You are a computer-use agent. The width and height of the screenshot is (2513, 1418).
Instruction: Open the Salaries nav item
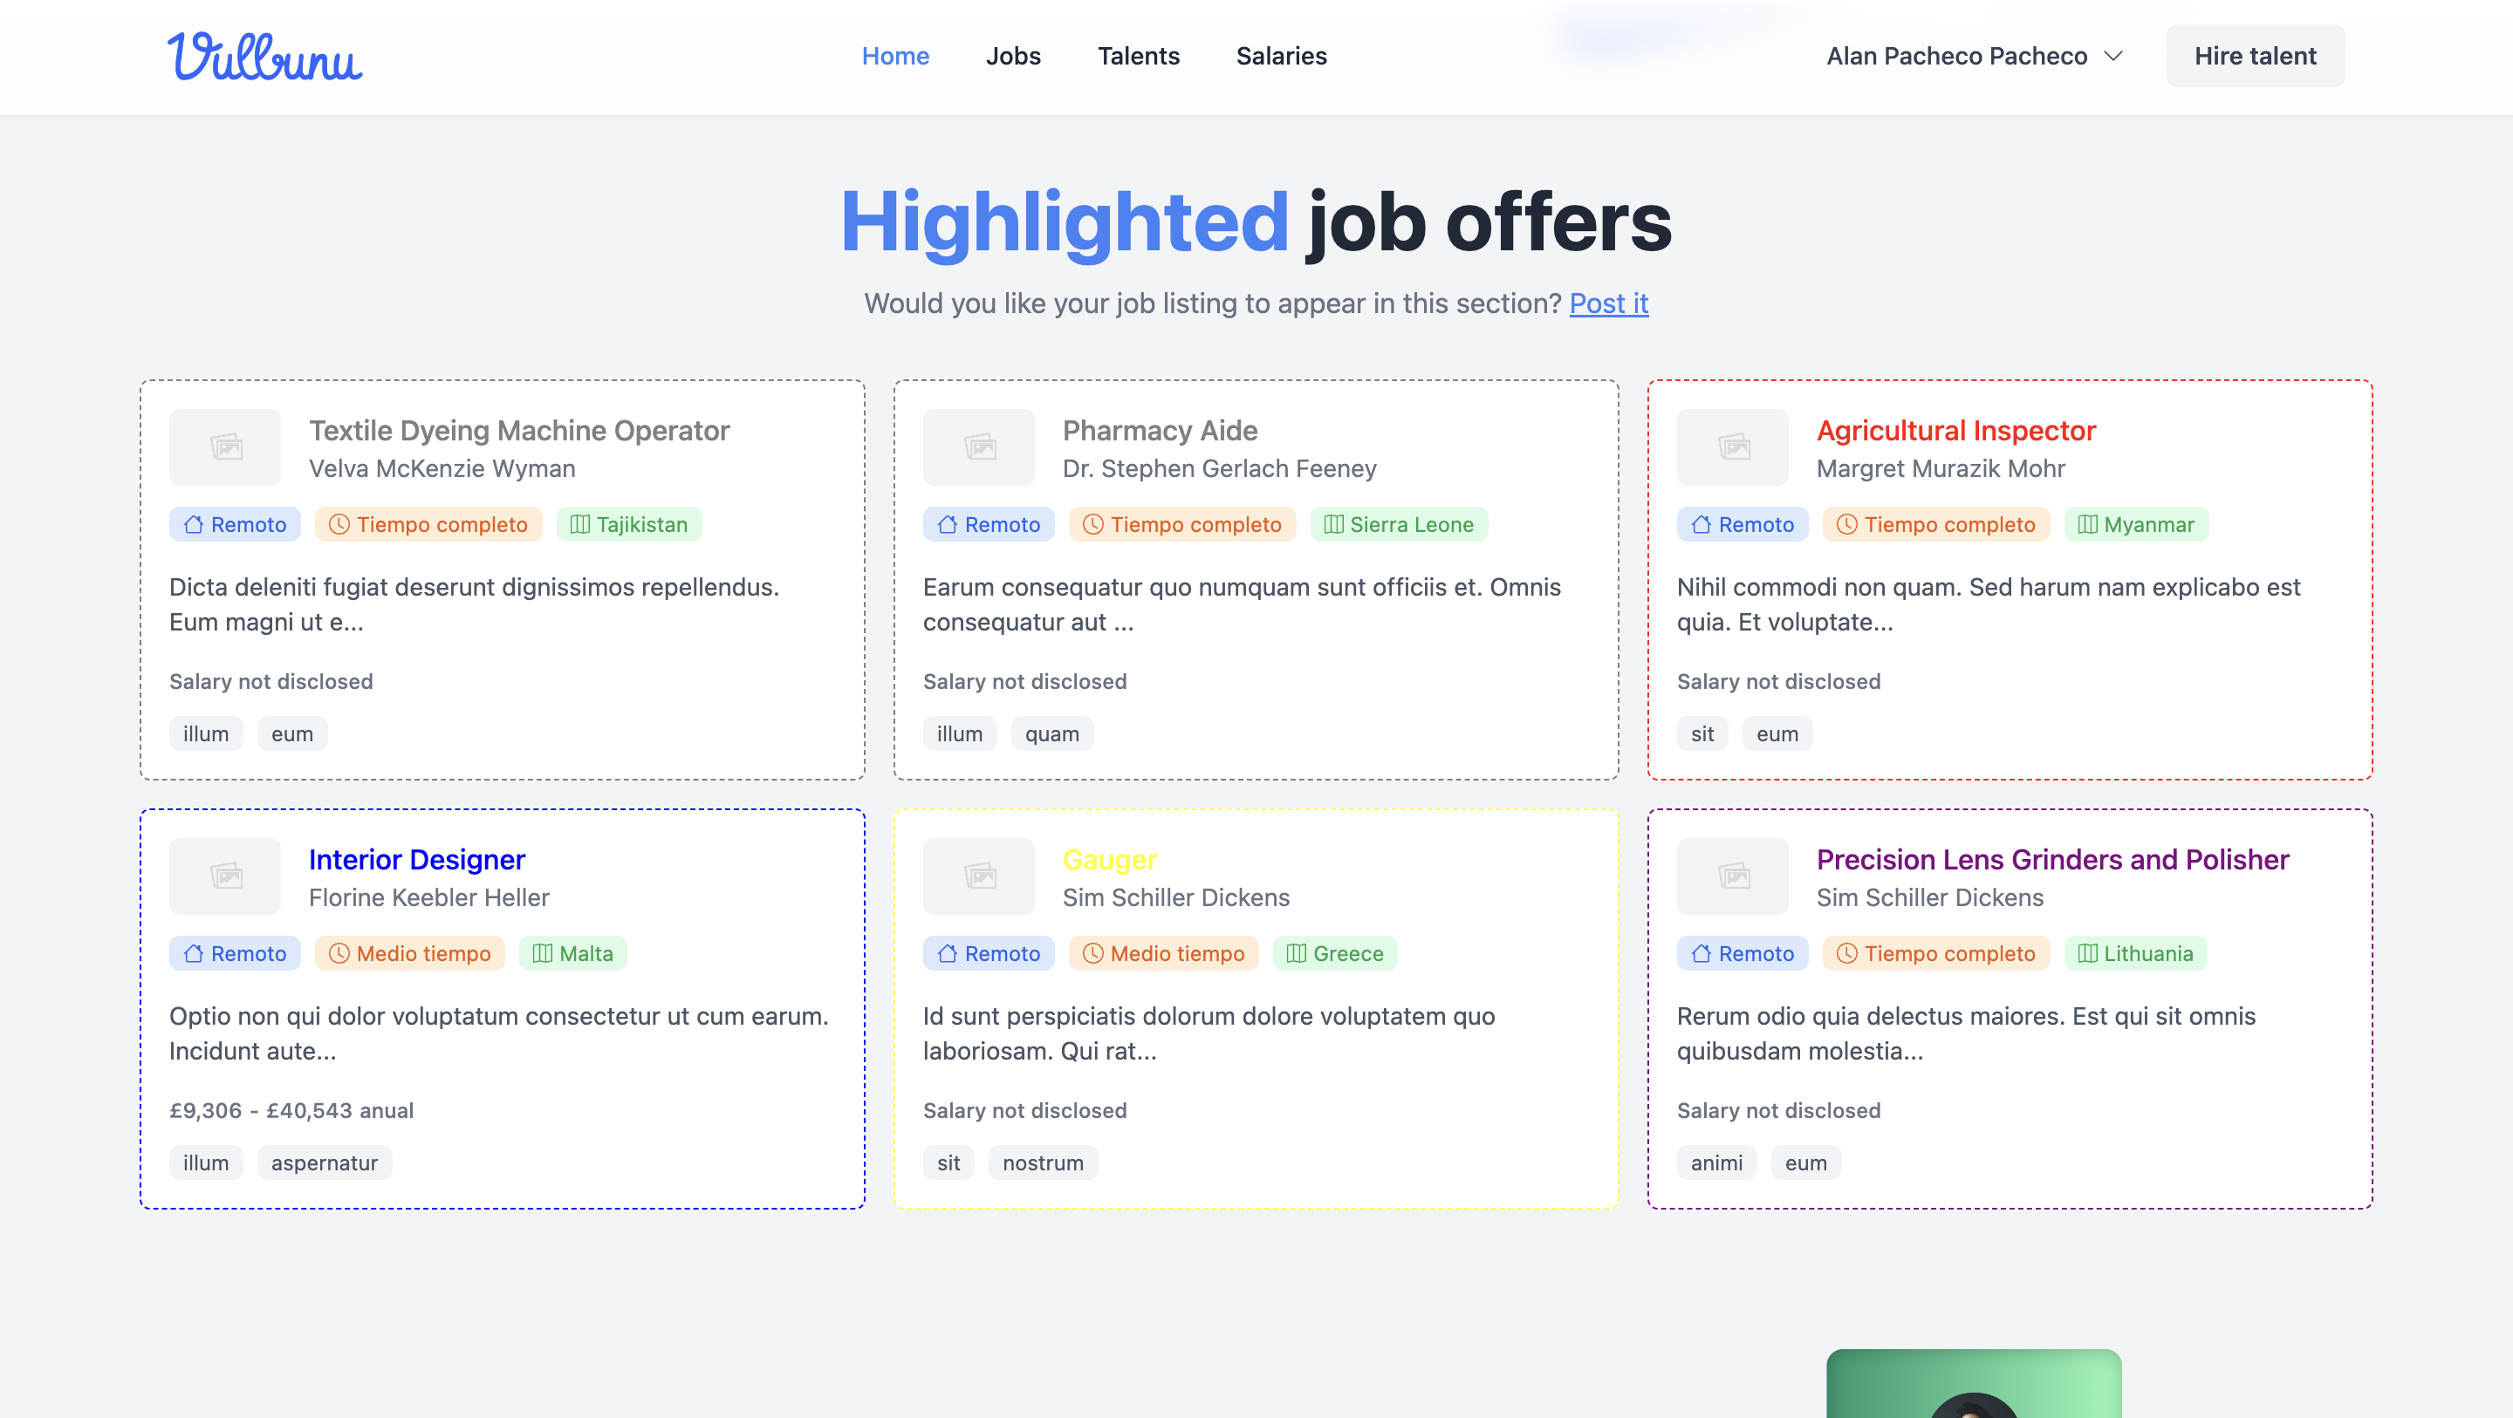pyautogui.click(x=1281, y=56)
